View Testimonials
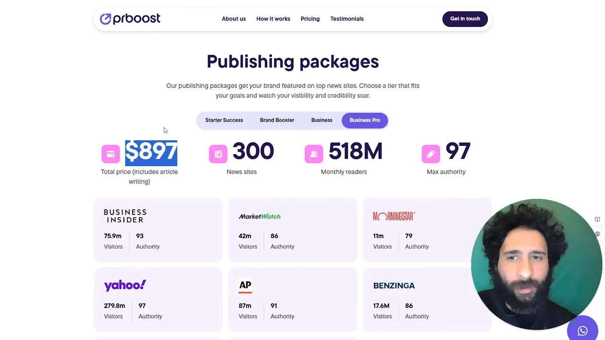 click(x=347, y=19)
